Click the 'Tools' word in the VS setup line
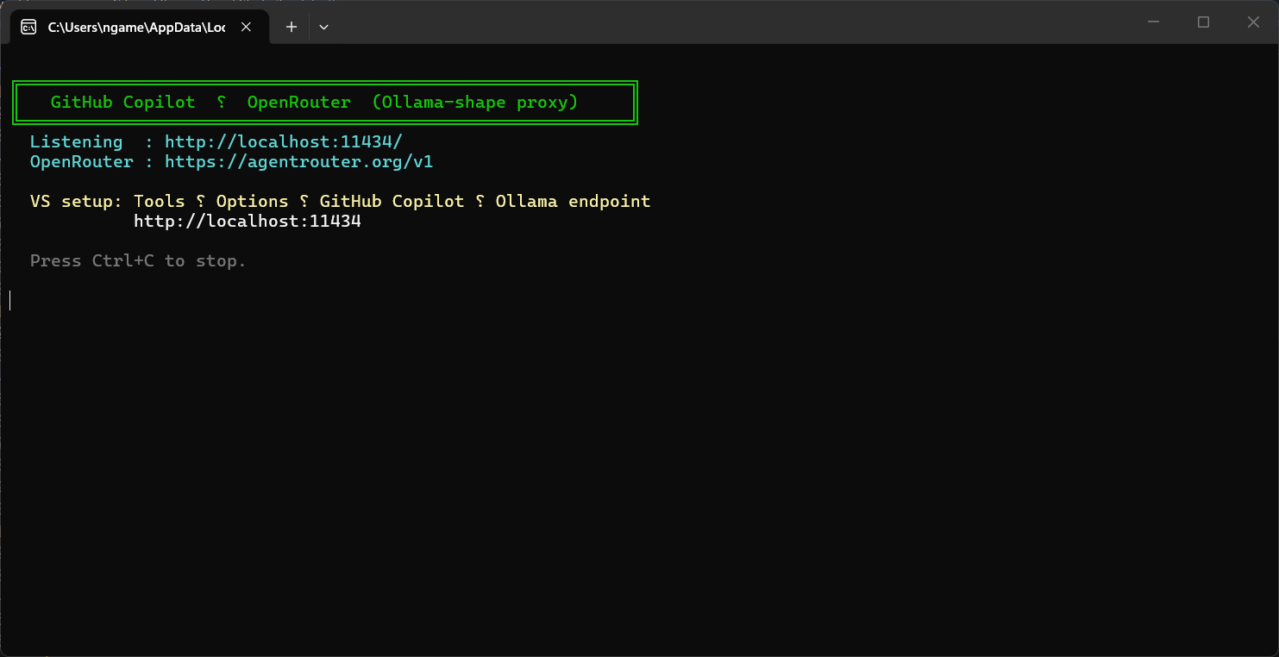 [x=160, y=201]
